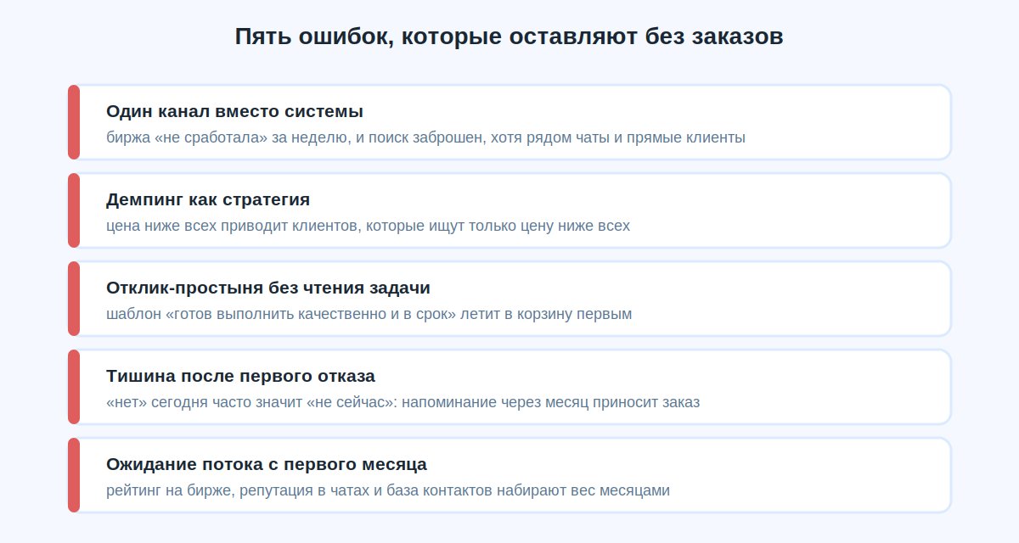Click red accent bar beside "Ожидание потока" card
Image resolution: width=1019 pixels, height=543 pixels.
pos(74,475)
